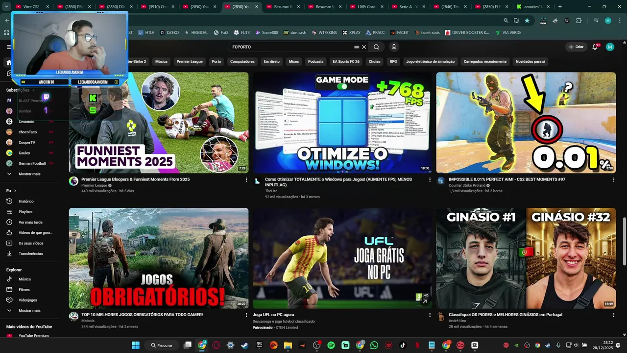The width and height of the screenshot is (627, 353).
Task: Open Chrome media controls icon
Action: pyautogui.click(x=596, y=21)
